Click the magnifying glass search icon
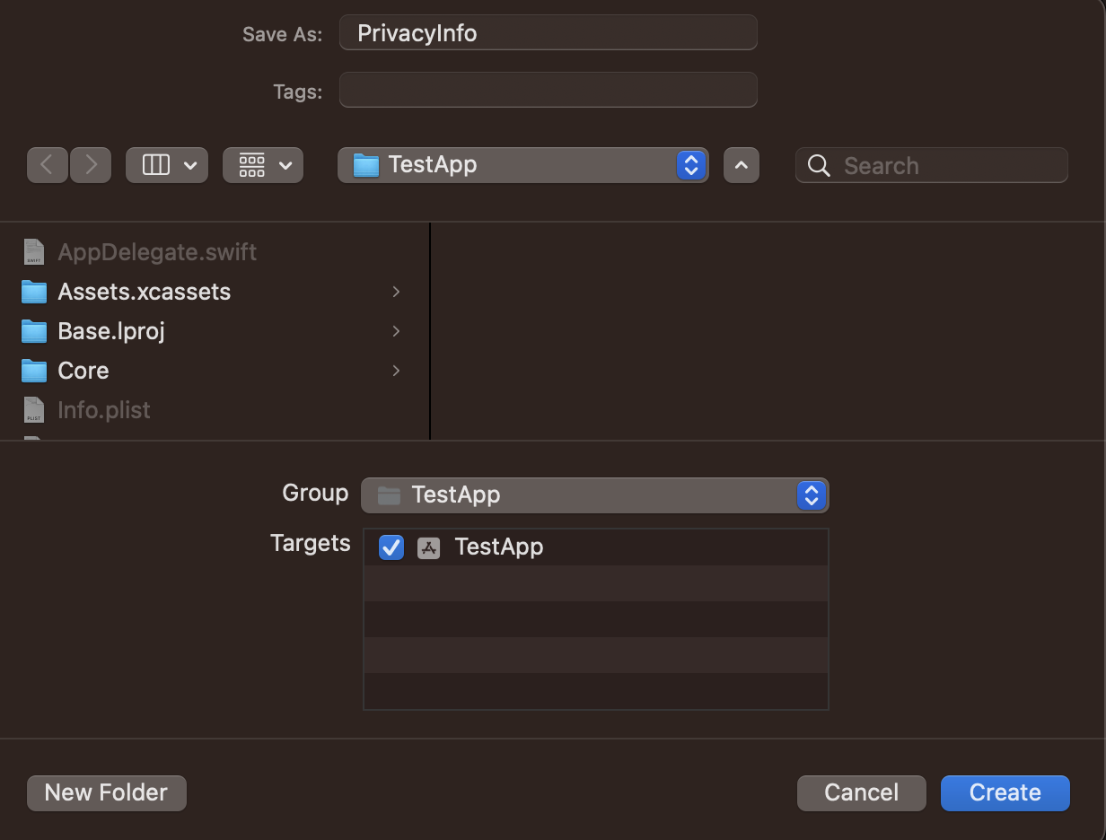The width and height of the screenshot is (1106, 840). point(819,165)
